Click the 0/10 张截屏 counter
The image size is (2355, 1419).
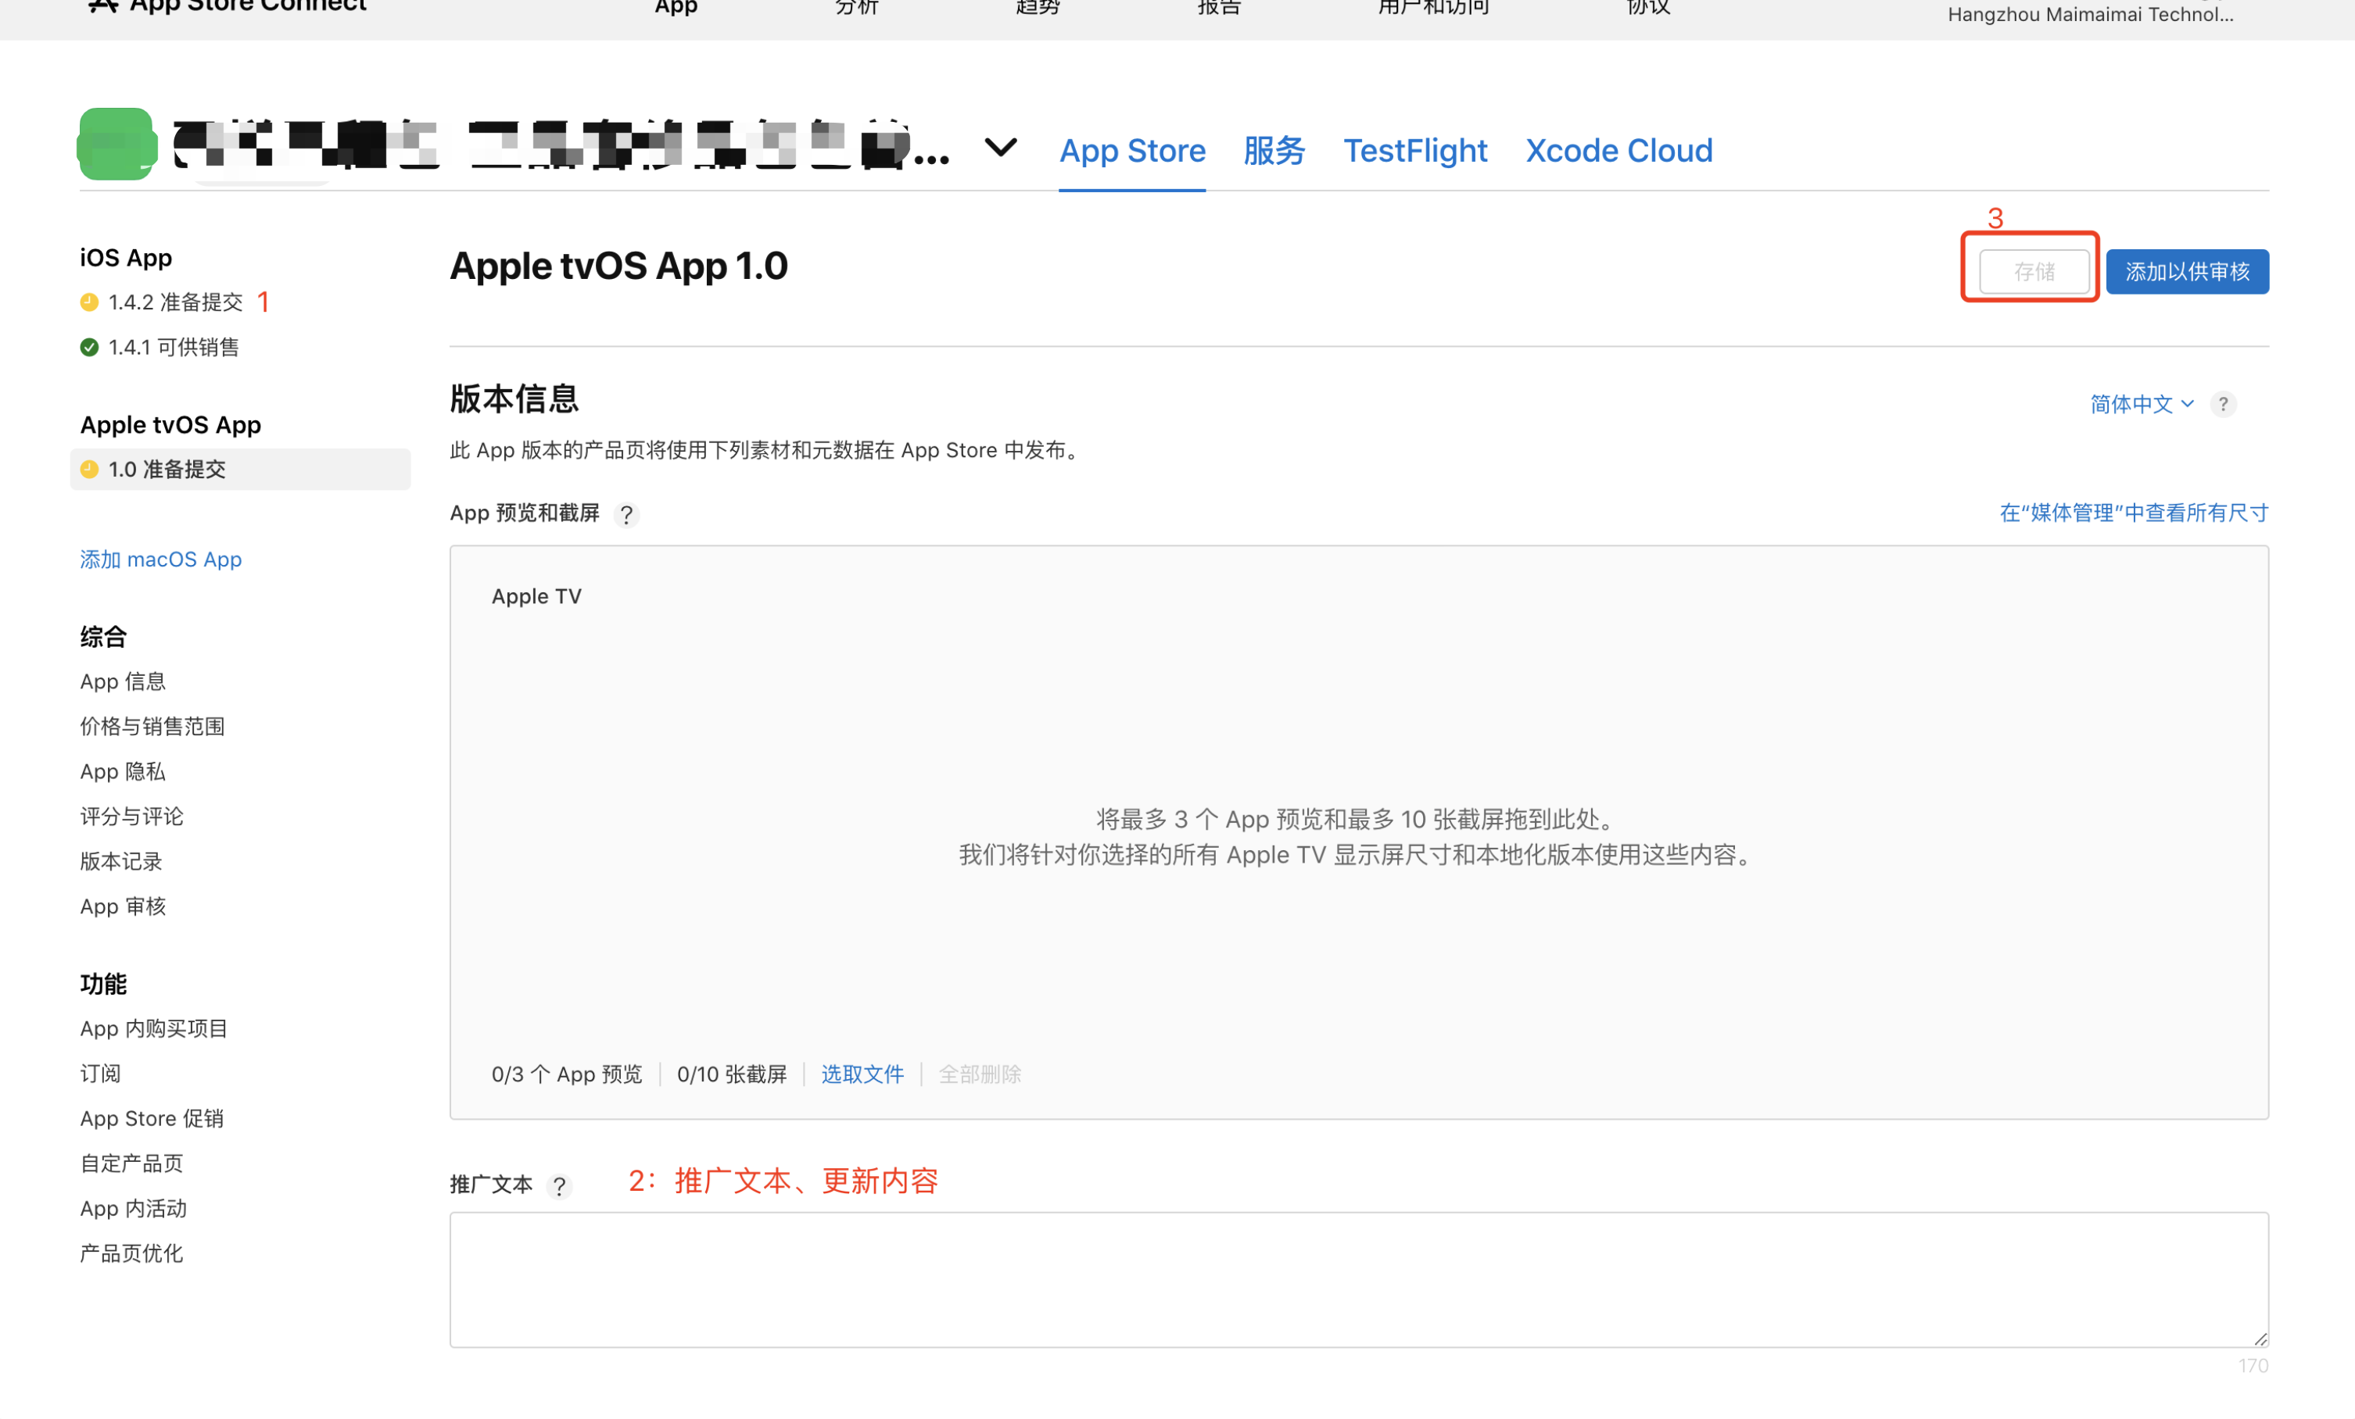tap(731, 1074)
